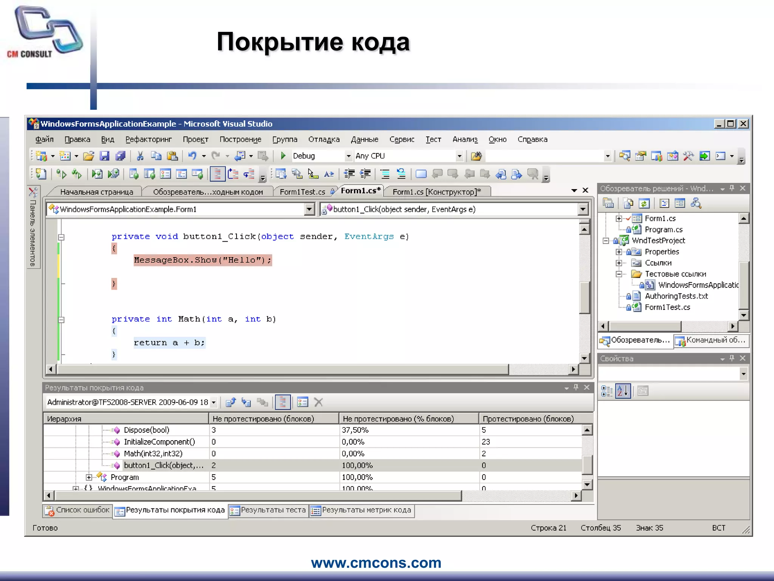
Task: Collapse button1_Click method outline in editor
Action: 61,237
